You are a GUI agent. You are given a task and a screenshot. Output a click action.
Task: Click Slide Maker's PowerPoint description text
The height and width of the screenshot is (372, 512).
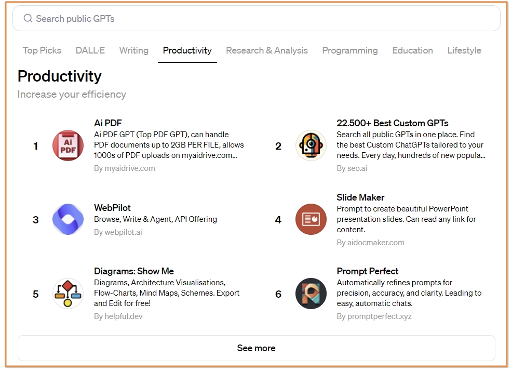pos(406,219)
